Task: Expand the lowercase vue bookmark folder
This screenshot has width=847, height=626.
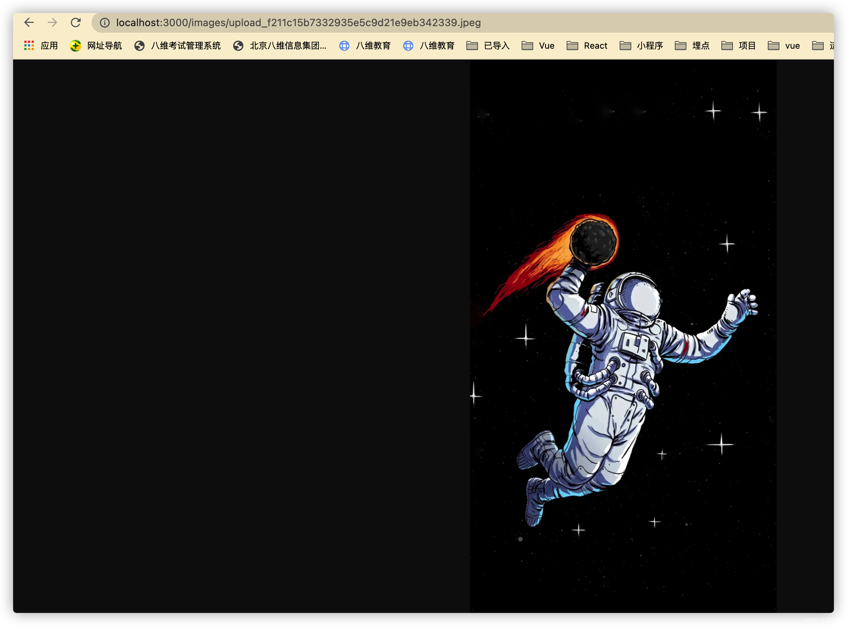Action: point(784,46)
